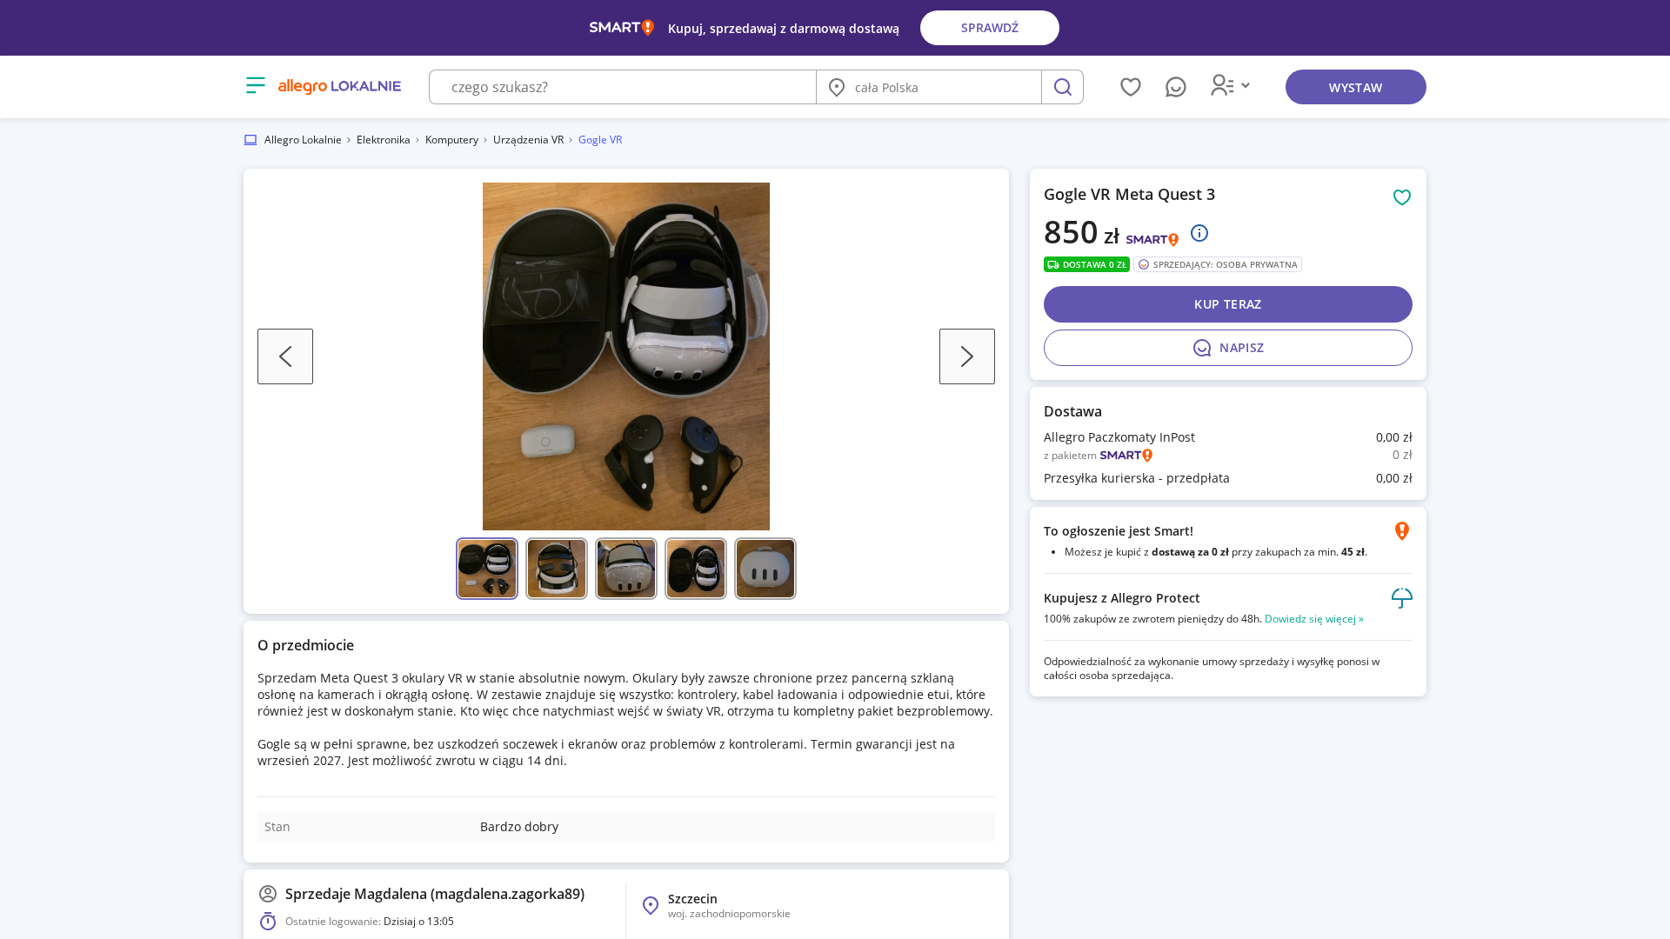Go to Elektronika breadcrumb
Image resolution: width=1670 pixels, height=939 pixels.
coord(384,140)
